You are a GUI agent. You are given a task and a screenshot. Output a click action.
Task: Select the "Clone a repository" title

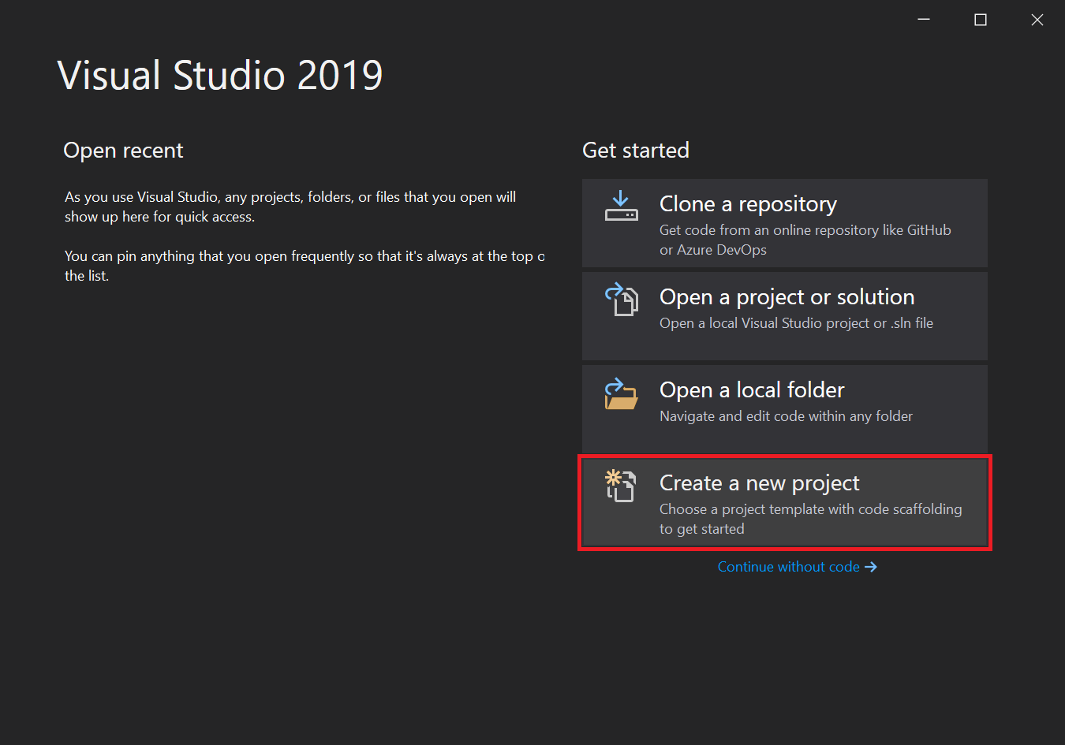[748, 204]
